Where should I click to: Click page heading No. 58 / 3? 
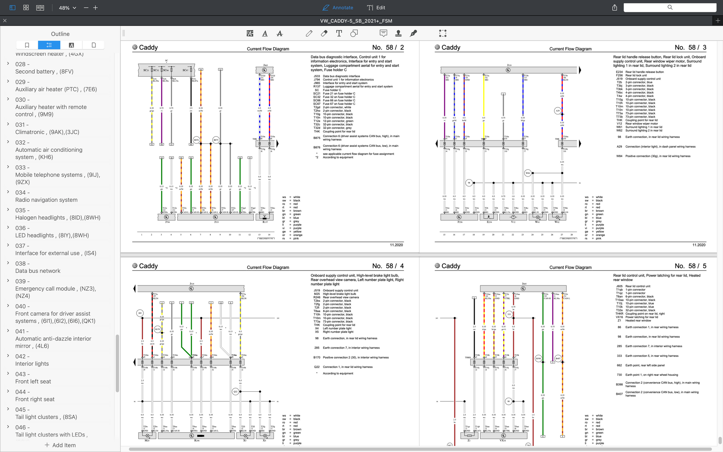pyautogui.click(x=690, y=47)
